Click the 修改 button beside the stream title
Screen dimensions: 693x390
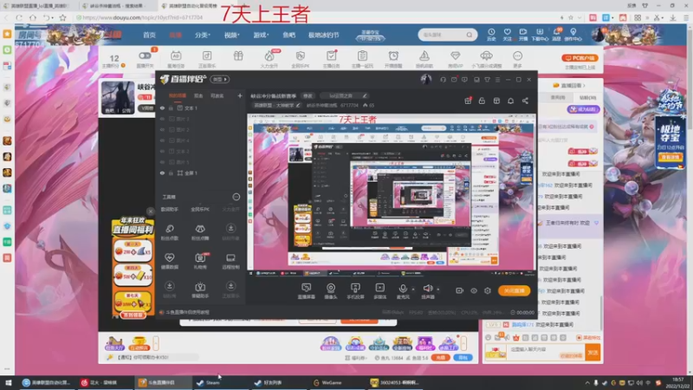(308, 95)
